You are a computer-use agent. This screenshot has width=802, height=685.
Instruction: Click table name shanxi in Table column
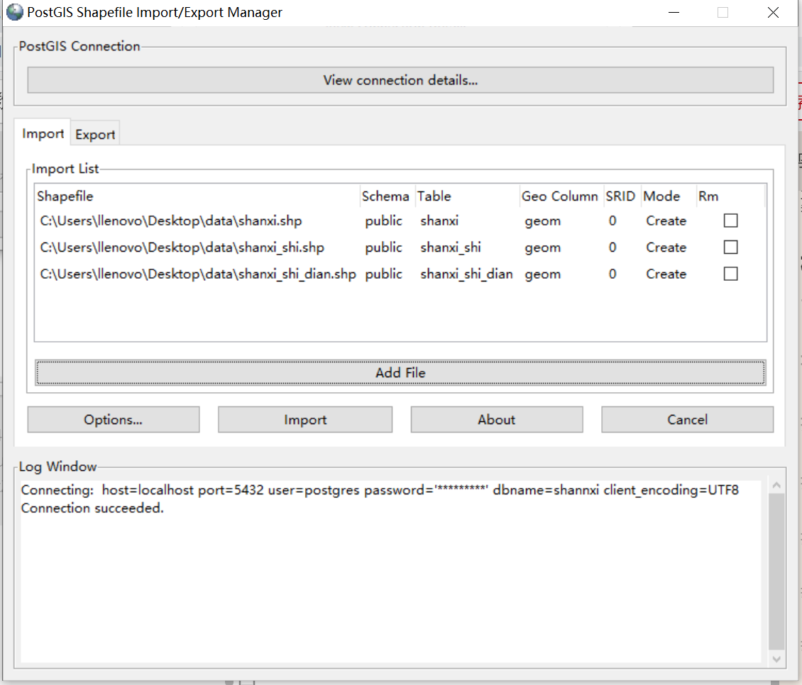tap(439, 221)
